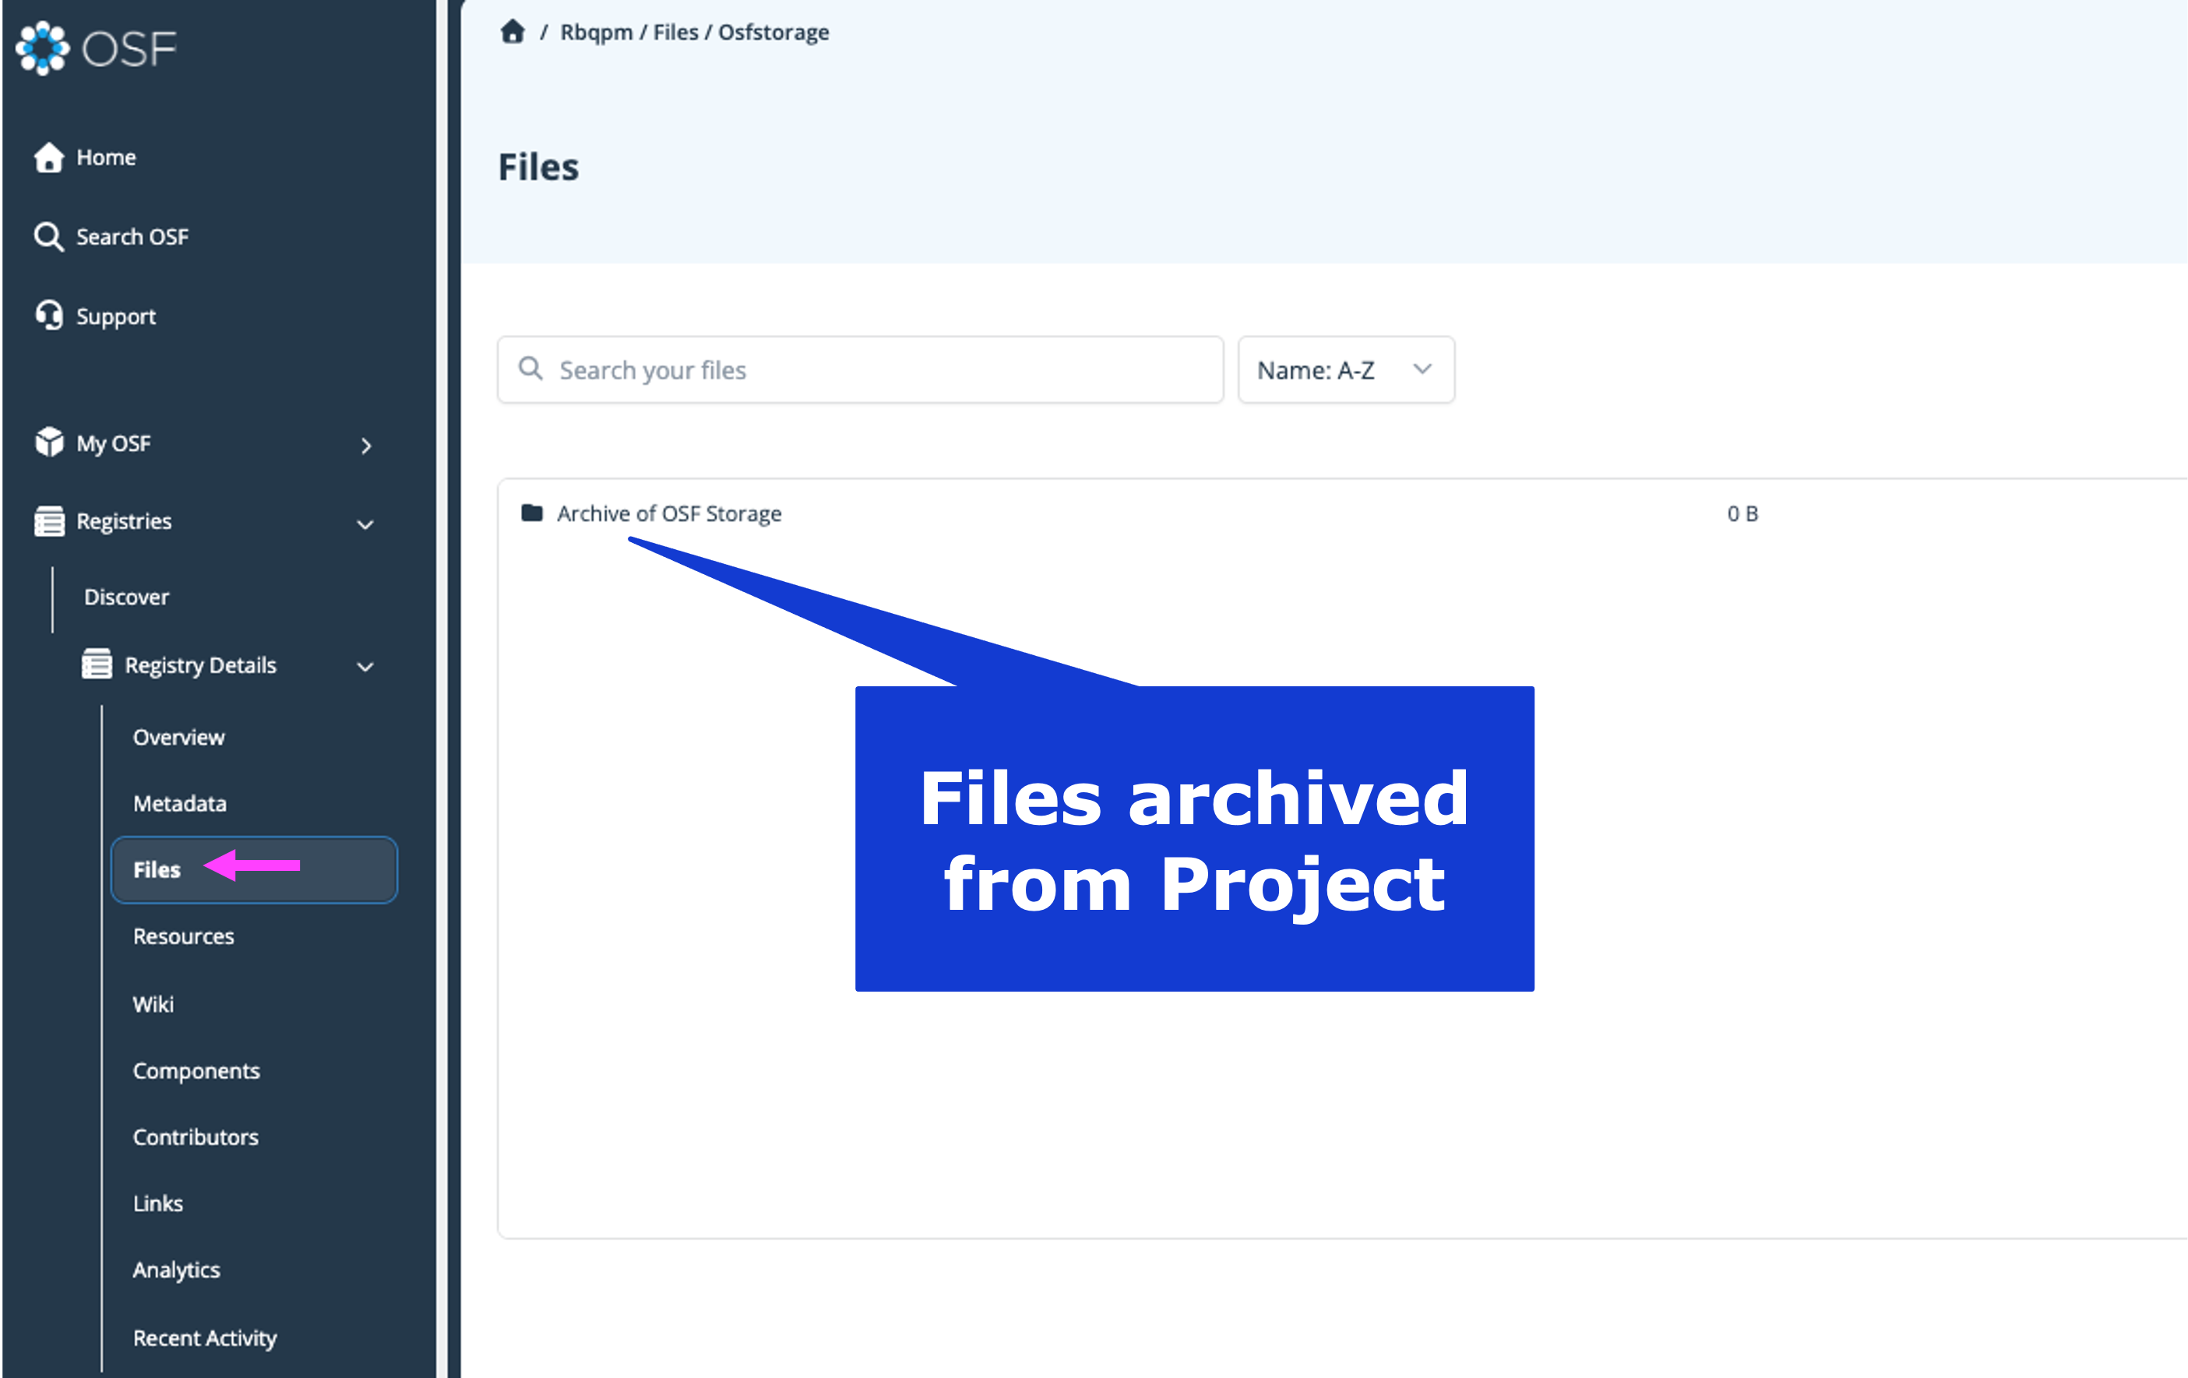Click the magnifier icon in file search box
The image size is (2188, 1378).
530,368
